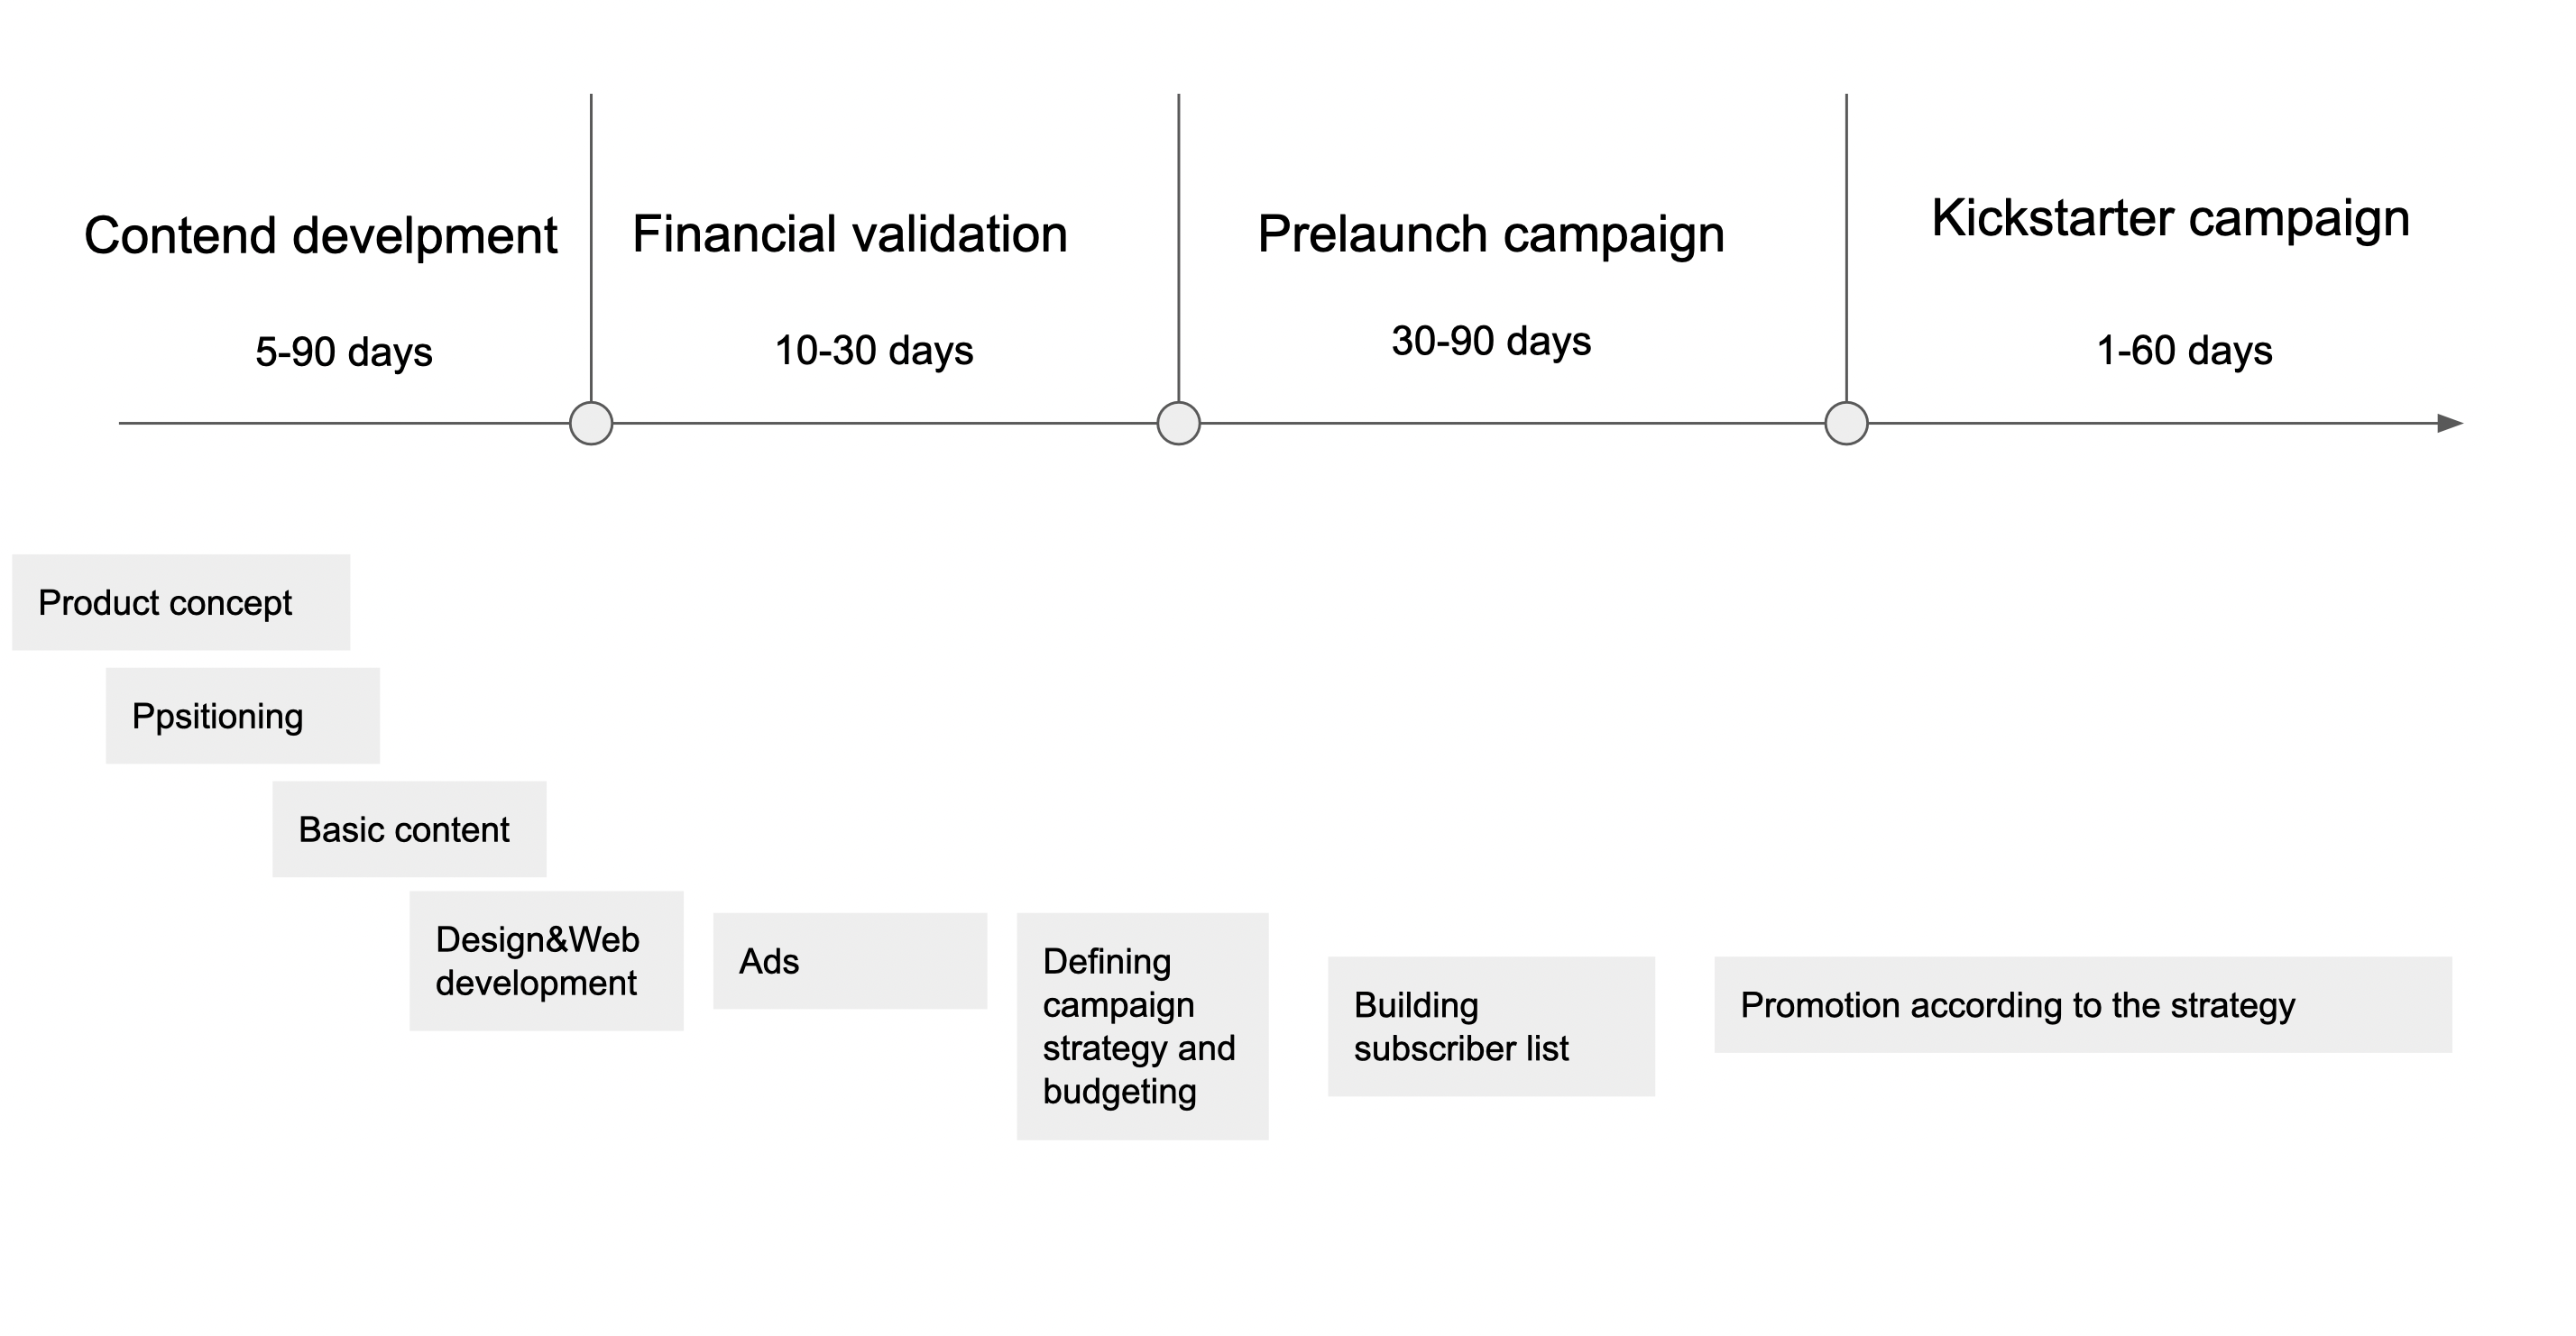
Task: Select the 'Basic content' box
Action: [409, 829]
